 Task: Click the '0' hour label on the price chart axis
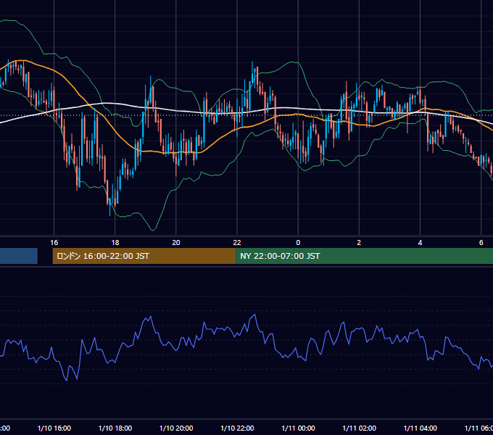coord(298,242)
